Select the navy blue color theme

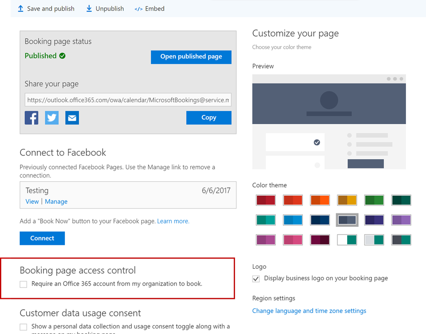tap(320, 220)
